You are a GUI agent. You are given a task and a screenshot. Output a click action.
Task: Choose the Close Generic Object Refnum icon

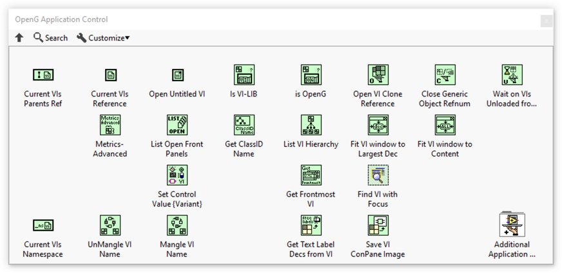point(445,75)
